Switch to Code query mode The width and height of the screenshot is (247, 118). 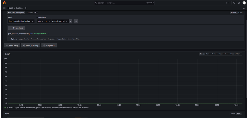[240, 13]
